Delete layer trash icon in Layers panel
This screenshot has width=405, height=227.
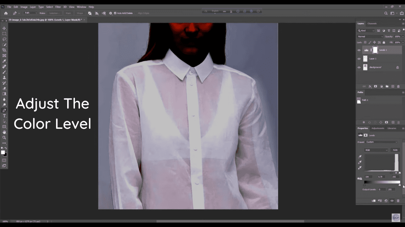(398, 86)
